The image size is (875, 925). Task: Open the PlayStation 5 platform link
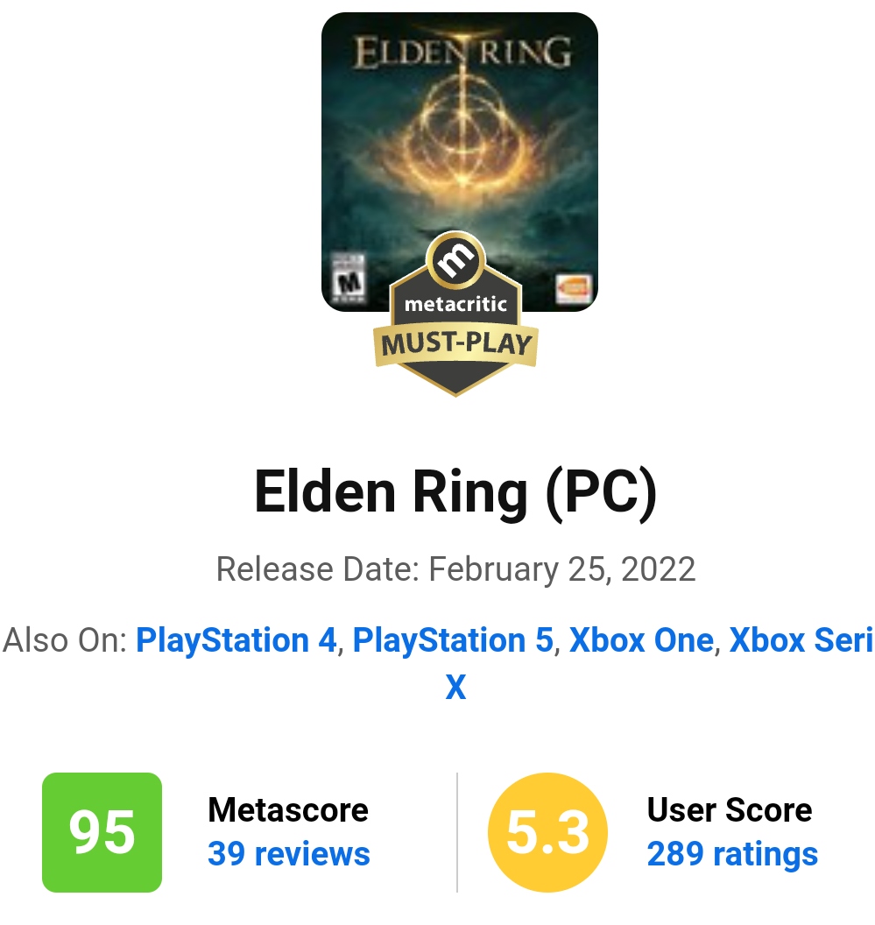coord(453,640)
